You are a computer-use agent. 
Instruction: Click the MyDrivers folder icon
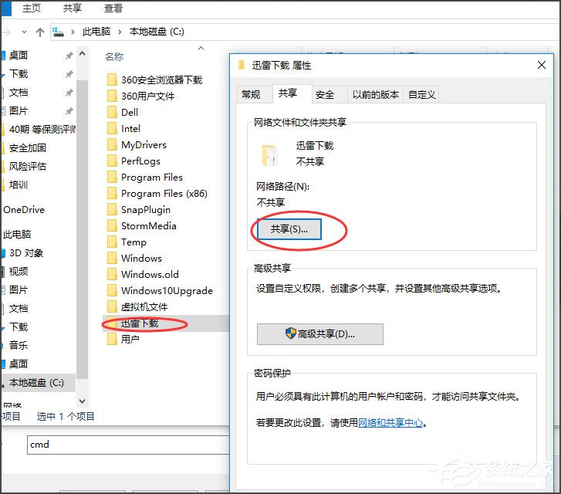pyautogui.click(x=112, y=144)
